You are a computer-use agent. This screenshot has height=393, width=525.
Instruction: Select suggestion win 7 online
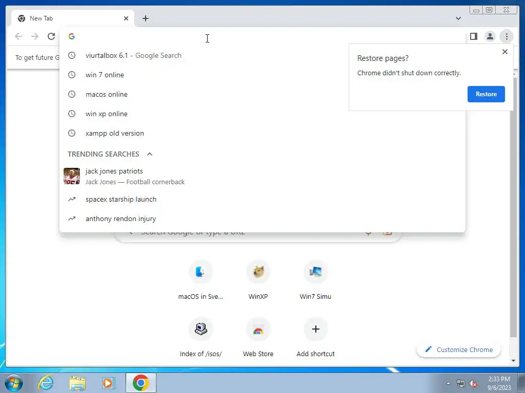262,75
